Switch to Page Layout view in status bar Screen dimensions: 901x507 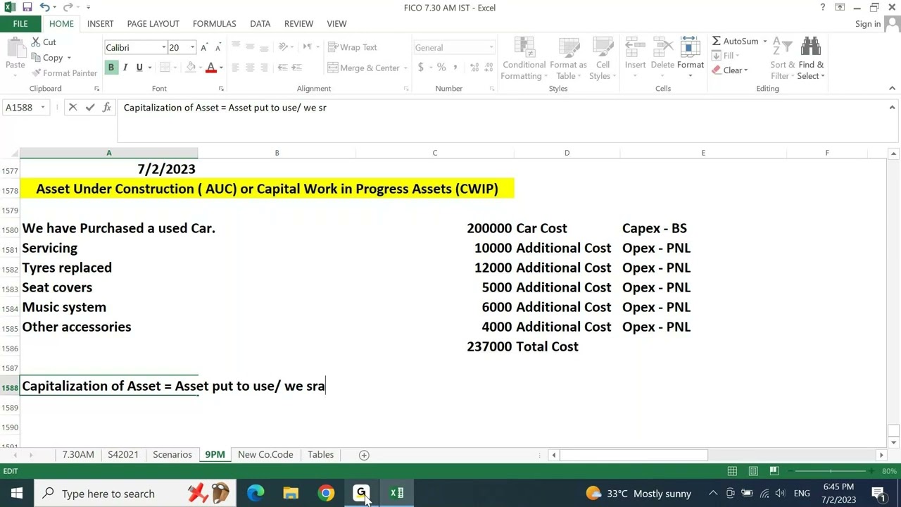click(x=753, y=471)
